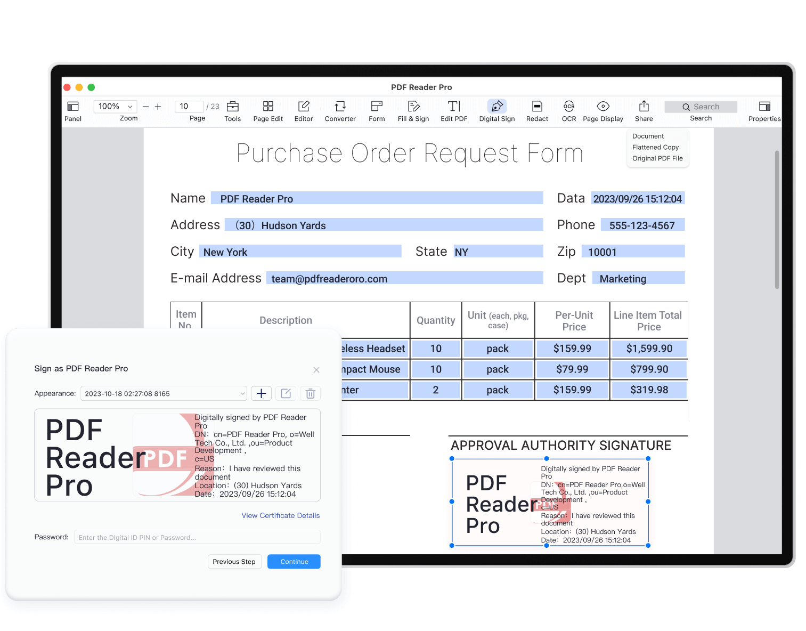Click the $319.98 line total cell
This screenshot has width=806, height=631.
click(x=649, y=390)
